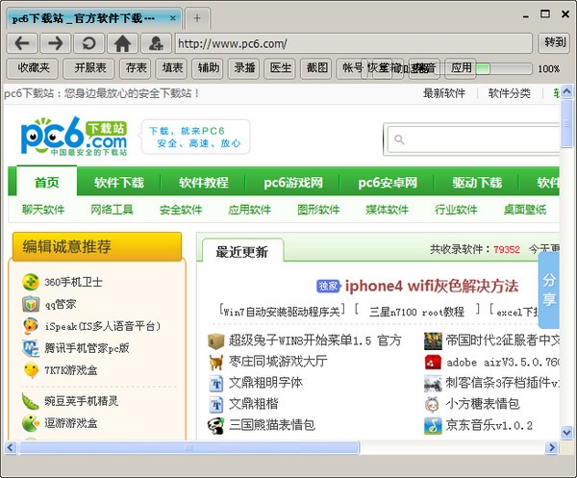The width and height of the screenshot is (577, 478).
Task: Click the 开服表 toolbar button
Action: tap(89, 68)
